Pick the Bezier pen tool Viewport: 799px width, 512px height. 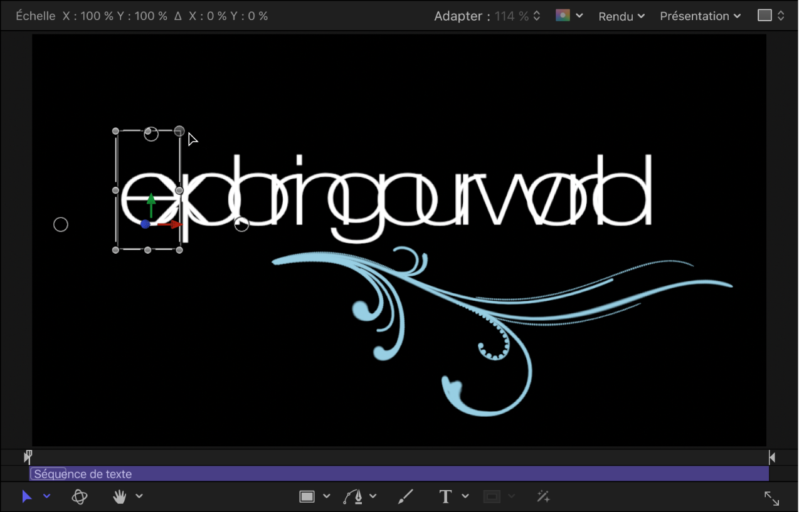pos(354,497)
